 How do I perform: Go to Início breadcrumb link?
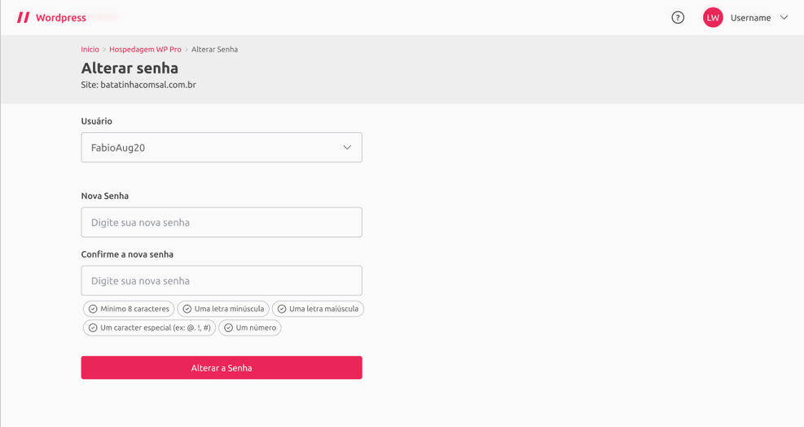pyautogui.click(x=90, y=49)
